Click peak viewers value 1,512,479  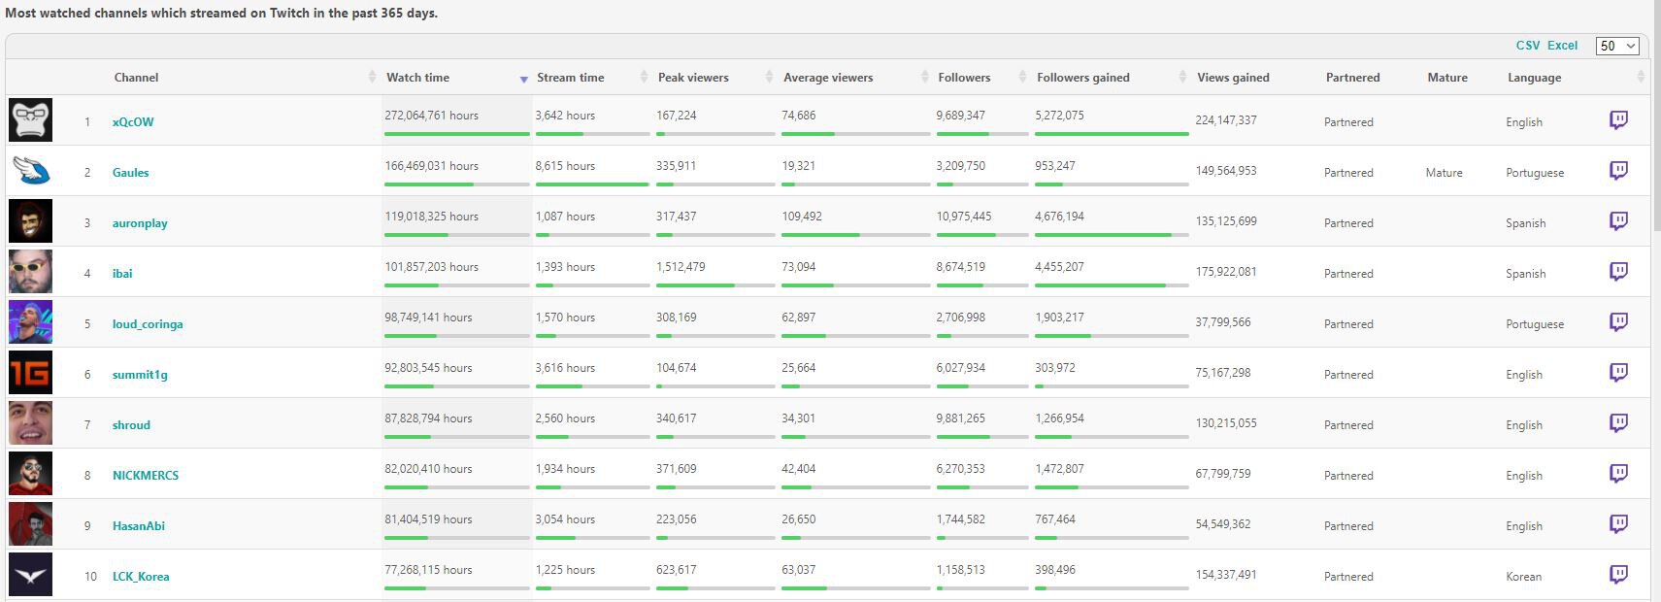tap(681, 267)
